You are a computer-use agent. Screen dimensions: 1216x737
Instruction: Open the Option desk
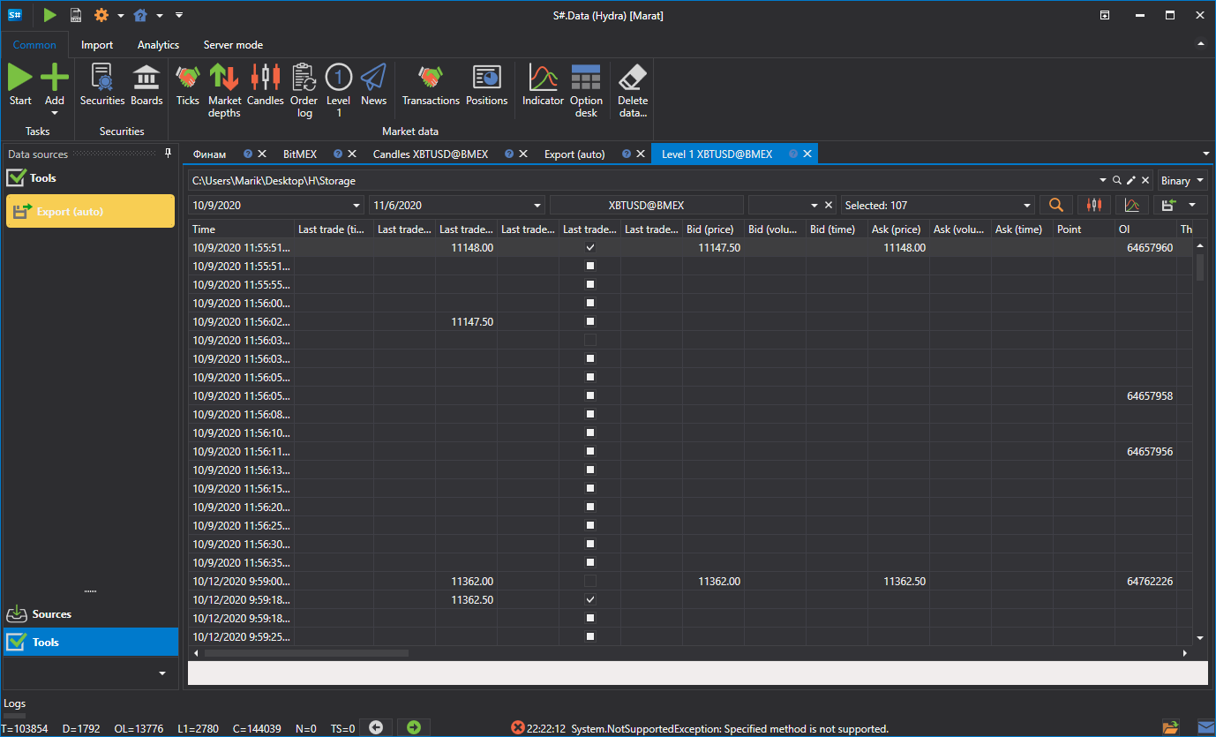pos(586,91)
